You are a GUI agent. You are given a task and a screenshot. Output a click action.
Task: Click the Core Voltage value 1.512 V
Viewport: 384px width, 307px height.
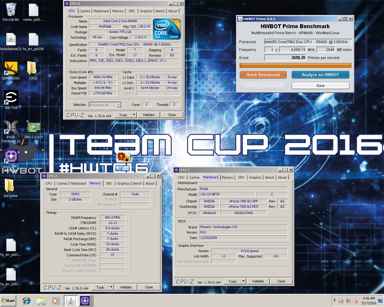[141, 37]
